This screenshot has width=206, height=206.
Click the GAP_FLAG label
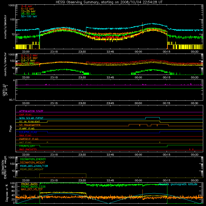pos(25,115)
